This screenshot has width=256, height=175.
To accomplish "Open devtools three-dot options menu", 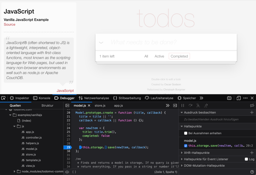I will pos(245,98).
